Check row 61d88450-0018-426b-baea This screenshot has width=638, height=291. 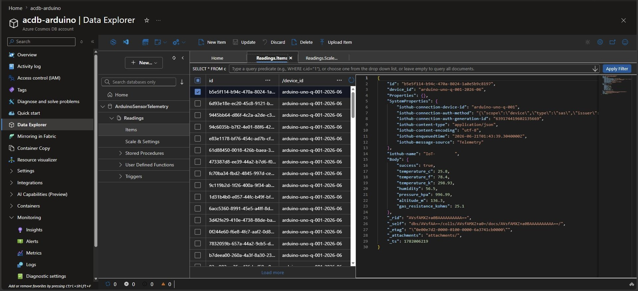click(198, 150)
